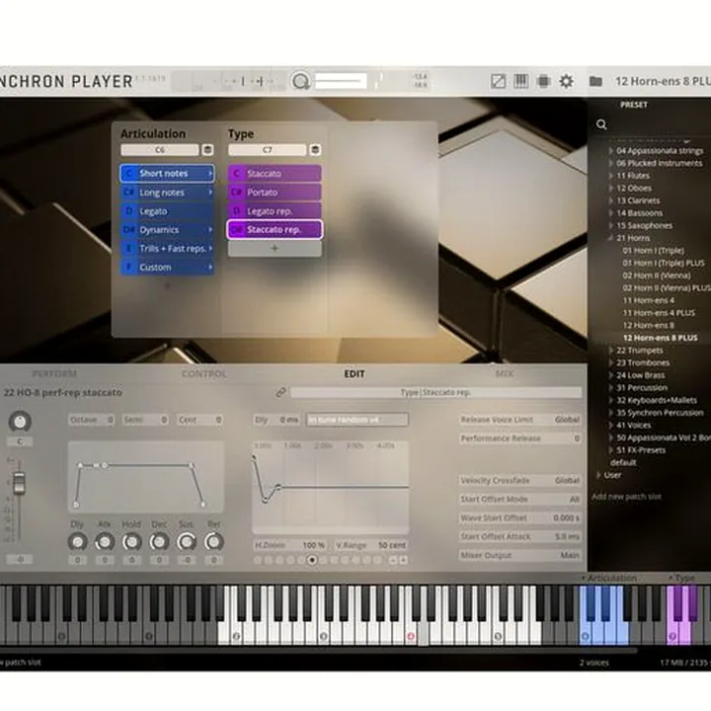Collapse 21 Horns preset folder
This screenshot has width=711, height=711.
(611, 238)
